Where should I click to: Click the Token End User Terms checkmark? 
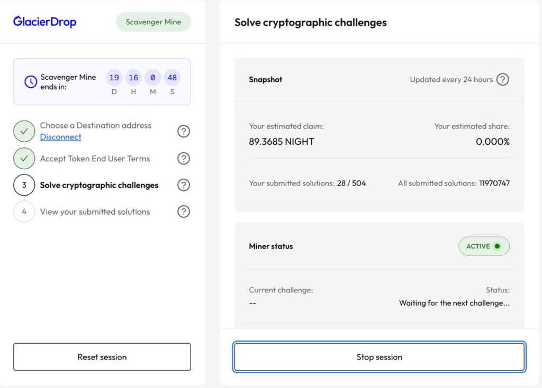pyautogui.click(x=24, y=159)
